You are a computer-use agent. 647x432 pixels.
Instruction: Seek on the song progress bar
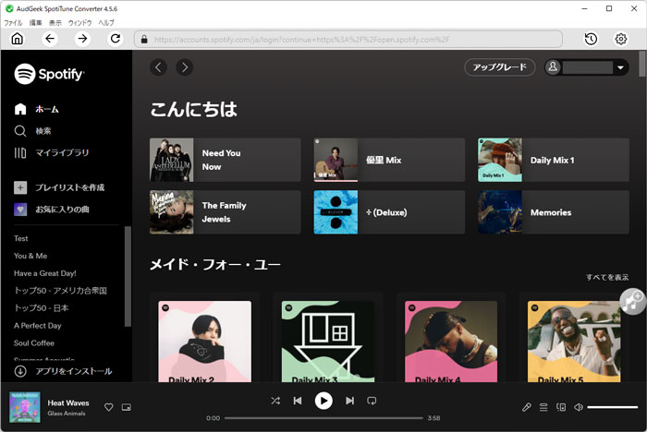pos(323,418)
